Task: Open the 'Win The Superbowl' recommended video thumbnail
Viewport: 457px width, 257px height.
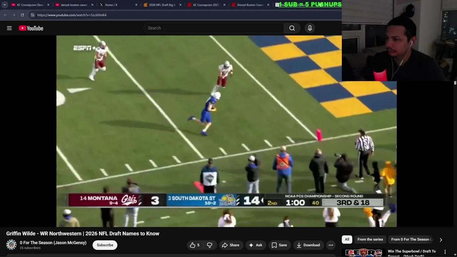Action: click(x=363, y=253)
